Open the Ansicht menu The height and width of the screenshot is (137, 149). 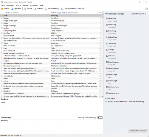point(18,5)
